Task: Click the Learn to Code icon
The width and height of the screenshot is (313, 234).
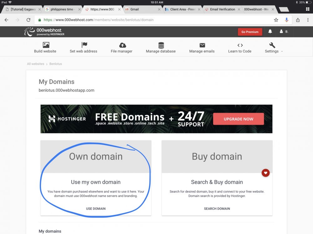Action: click(240, 45)
